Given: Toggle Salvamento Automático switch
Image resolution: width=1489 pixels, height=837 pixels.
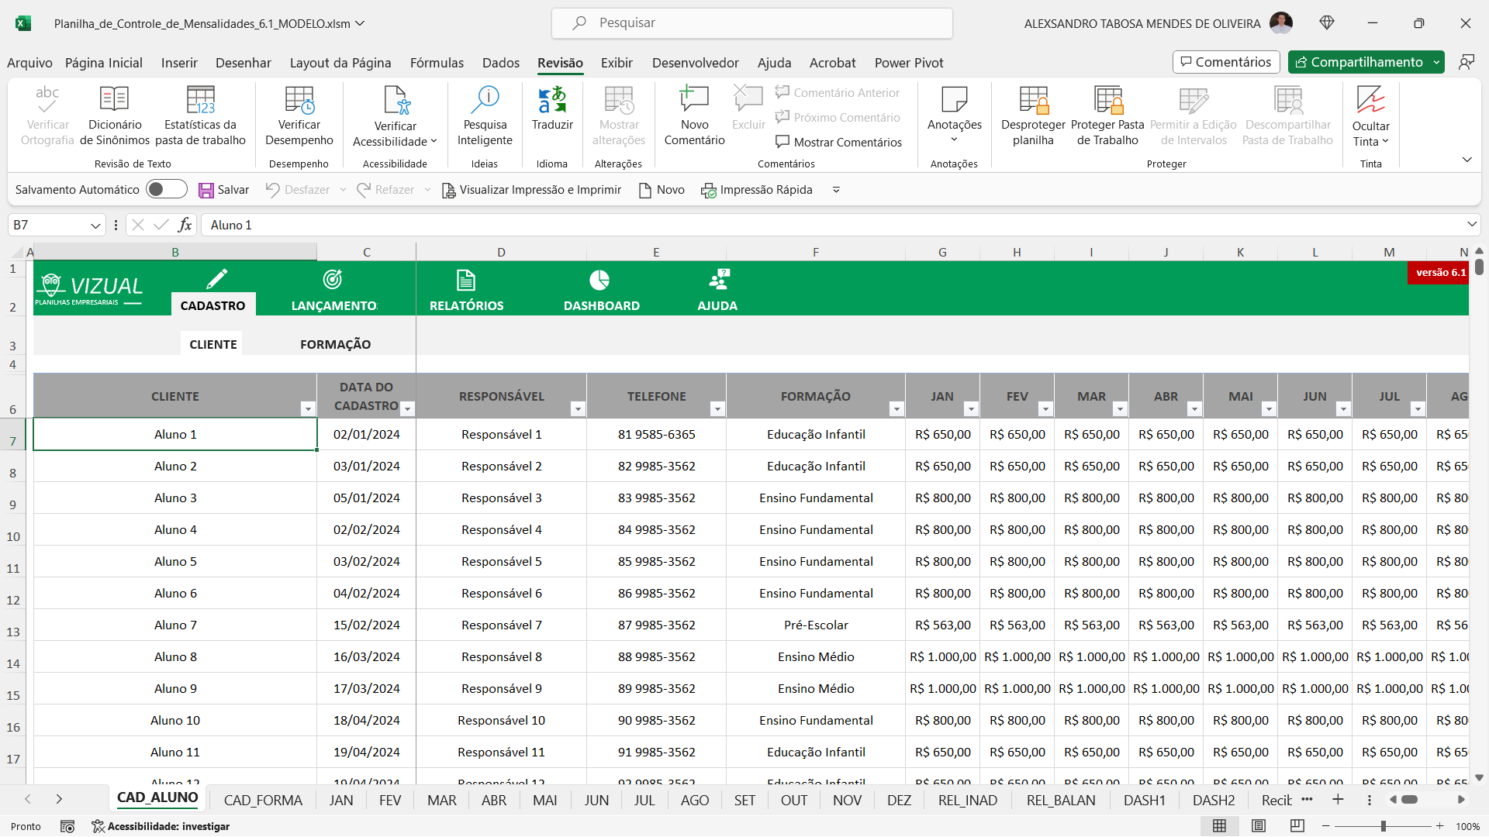Looking at the screenshot, I should click(x=166, y=189).
